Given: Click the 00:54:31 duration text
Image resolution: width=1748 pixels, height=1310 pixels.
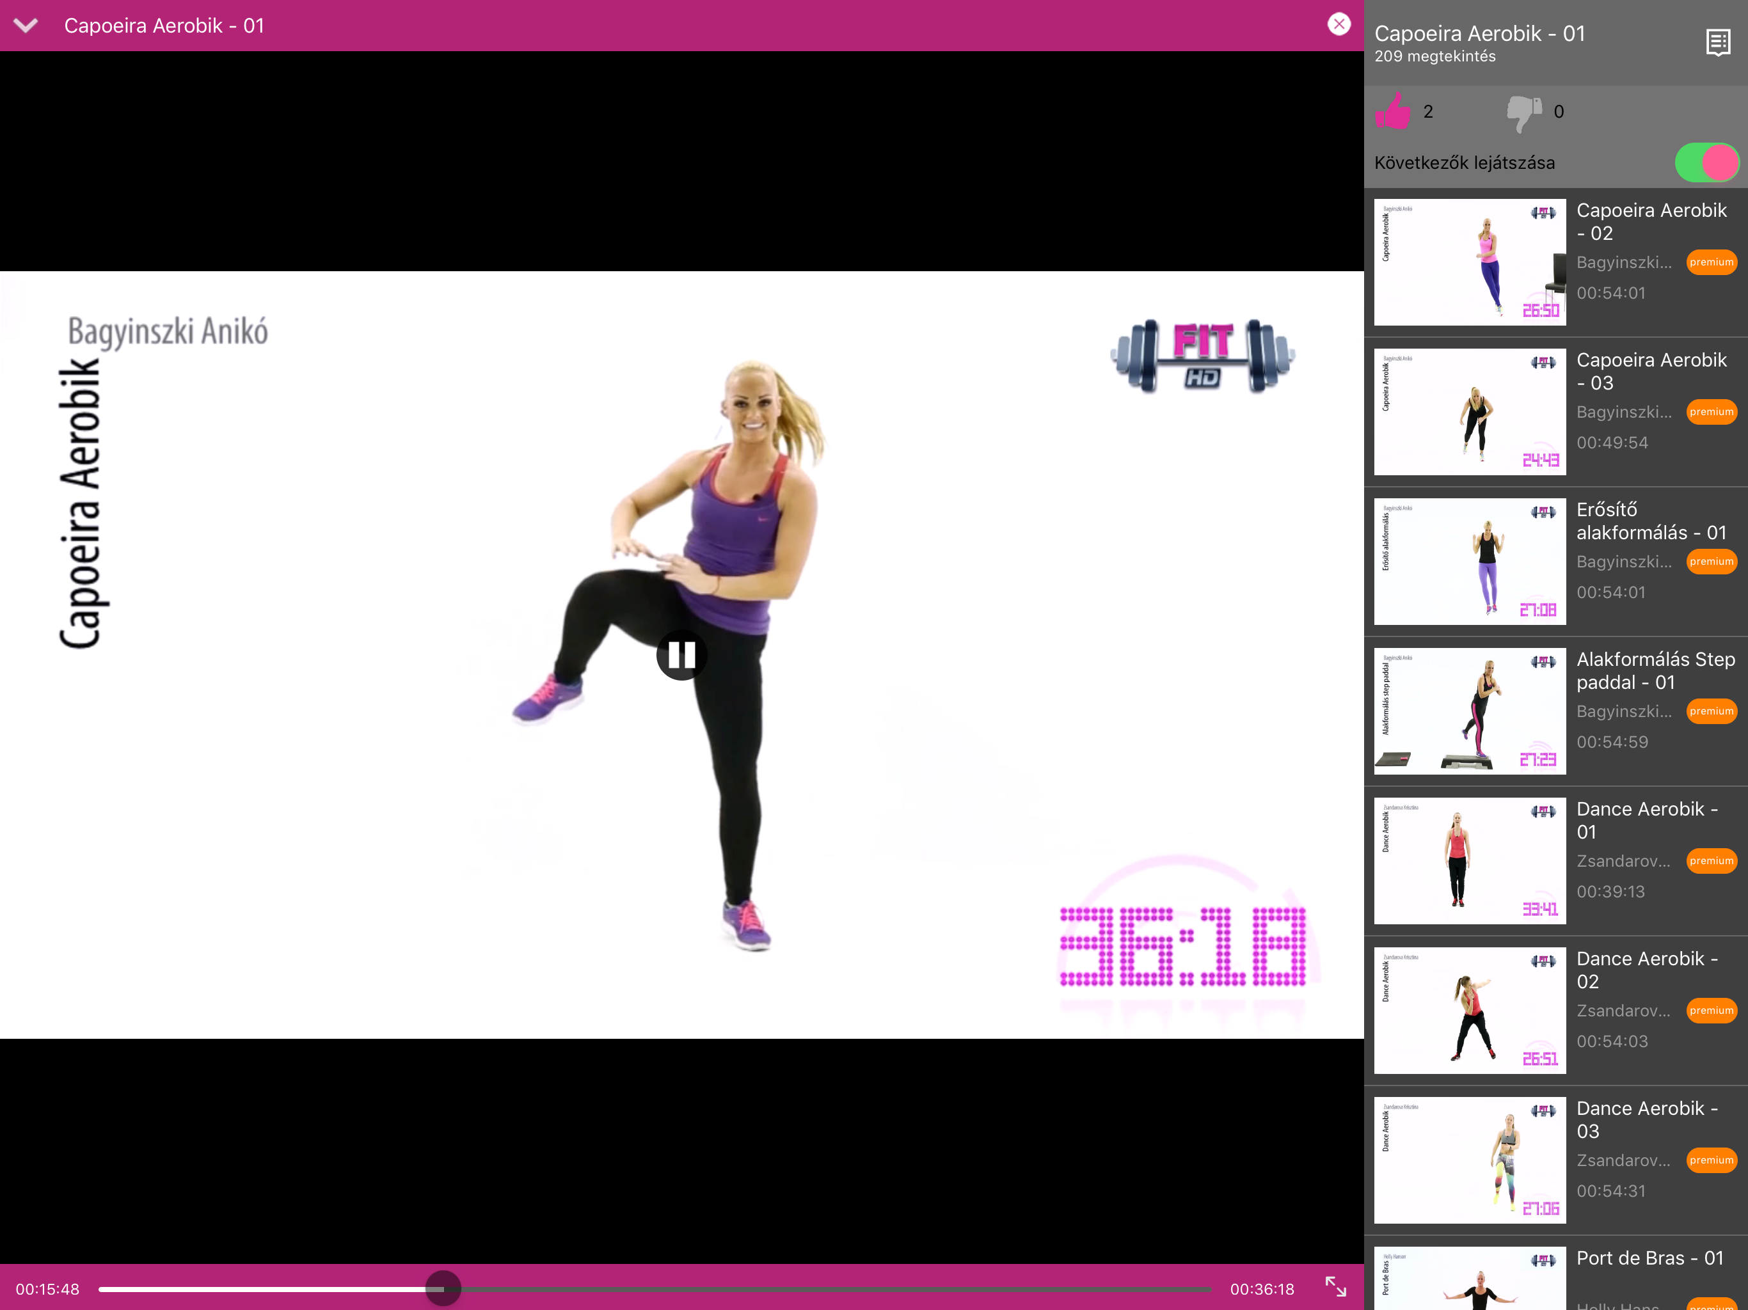Looking at the screenshot, I should 1611,1190.
